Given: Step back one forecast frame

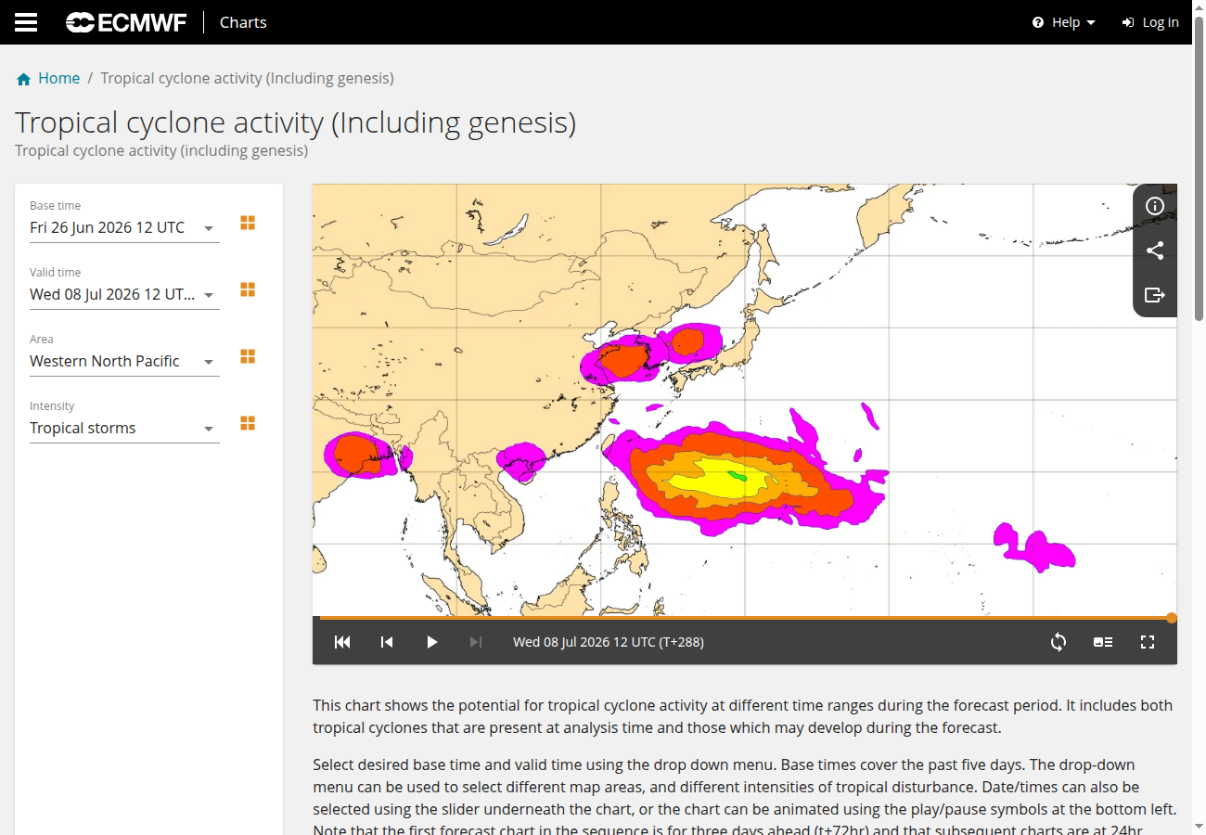Looking at the screenshot, I should [387, 642].
